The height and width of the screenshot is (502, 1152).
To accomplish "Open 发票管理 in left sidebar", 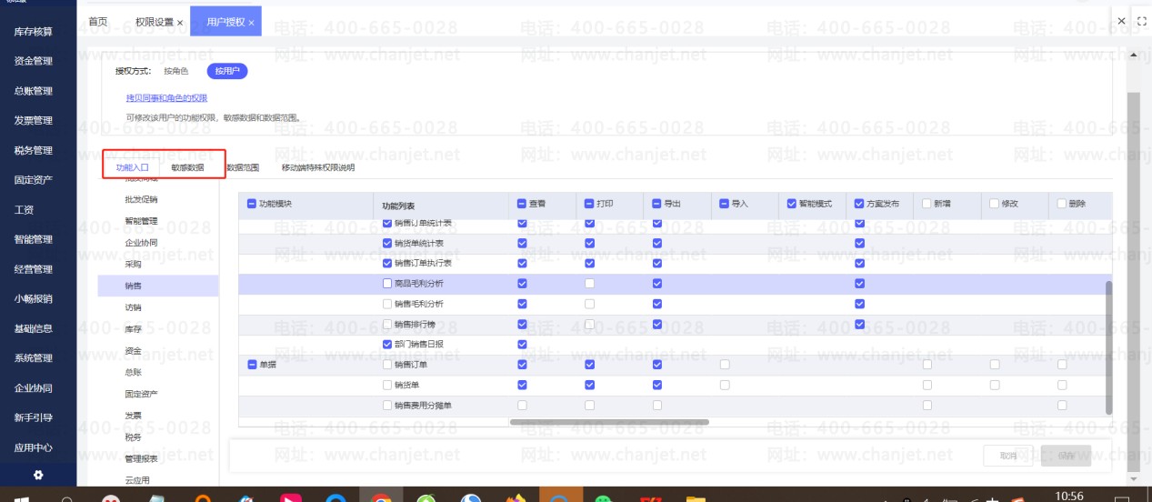I will pos(34,120).
